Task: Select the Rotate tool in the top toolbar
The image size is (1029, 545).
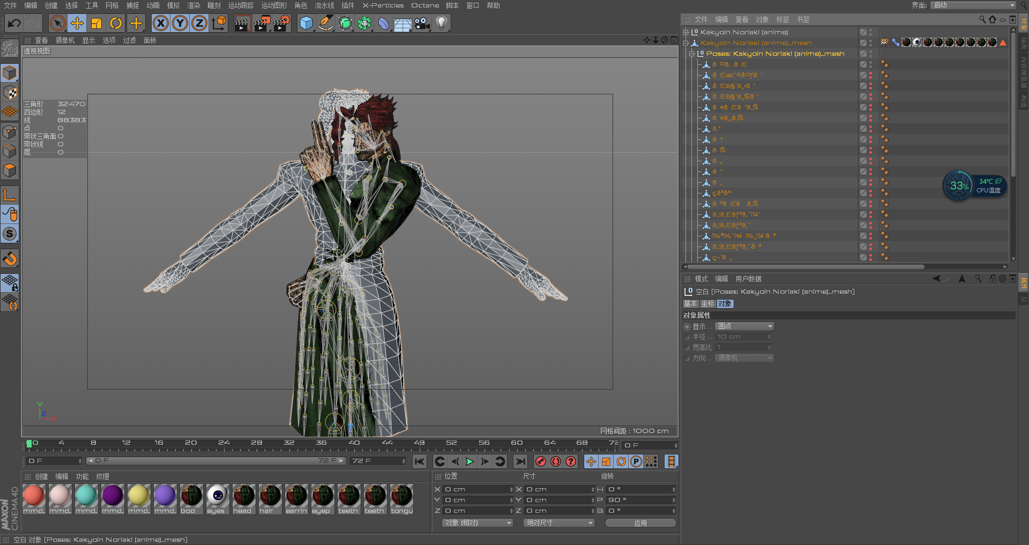Action: pyautogui.click(x=116, y=23)
